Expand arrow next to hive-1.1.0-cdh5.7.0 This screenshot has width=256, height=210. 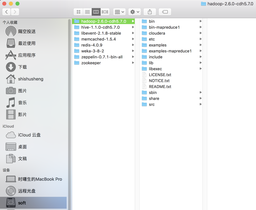pos(133,27)
